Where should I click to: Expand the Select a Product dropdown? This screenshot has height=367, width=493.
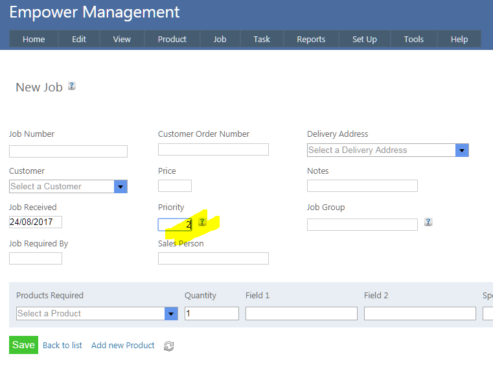(x=171, y=314)
